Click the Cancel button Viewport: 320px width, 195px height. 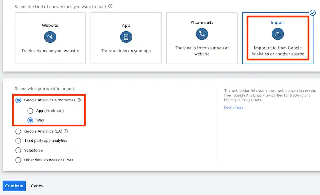(x=38, y=186)
